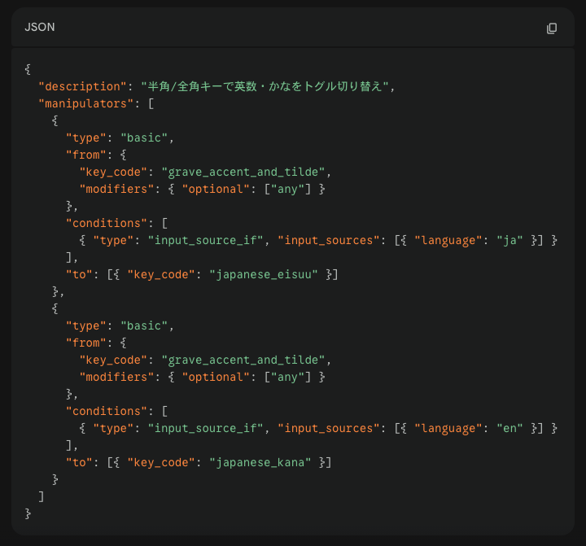Click "type" key above the japanese_eisuu block's from
Viewport: 586px width, 546px height.
point(85,138)
